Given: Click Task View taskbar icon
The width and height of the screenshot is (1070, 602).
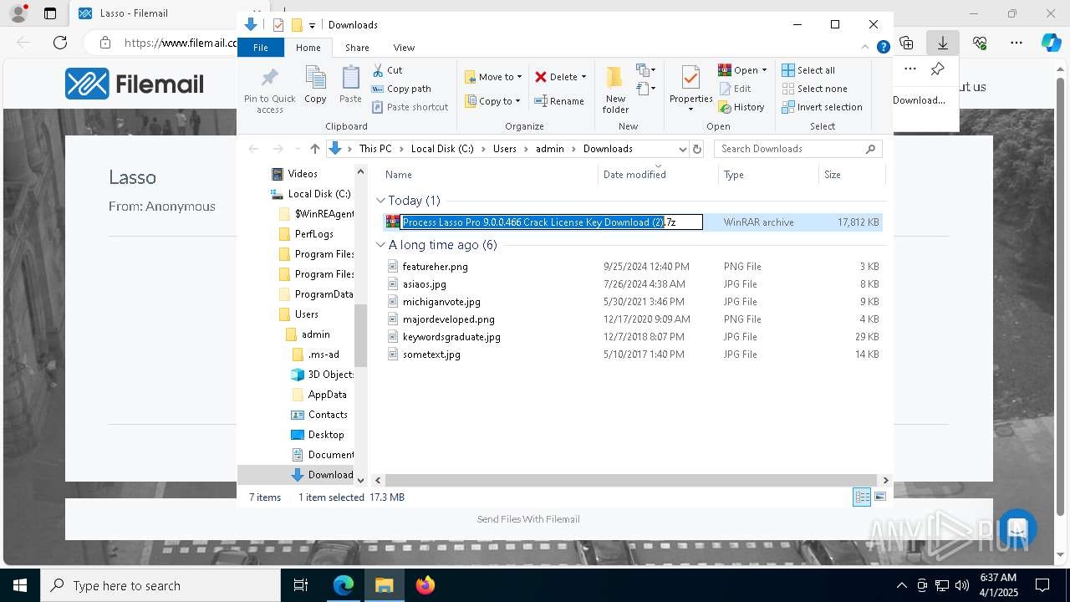Looking at the screenshot, I should [x=301, y=585].
